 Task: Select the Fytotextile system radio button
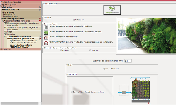coord(74,20)
